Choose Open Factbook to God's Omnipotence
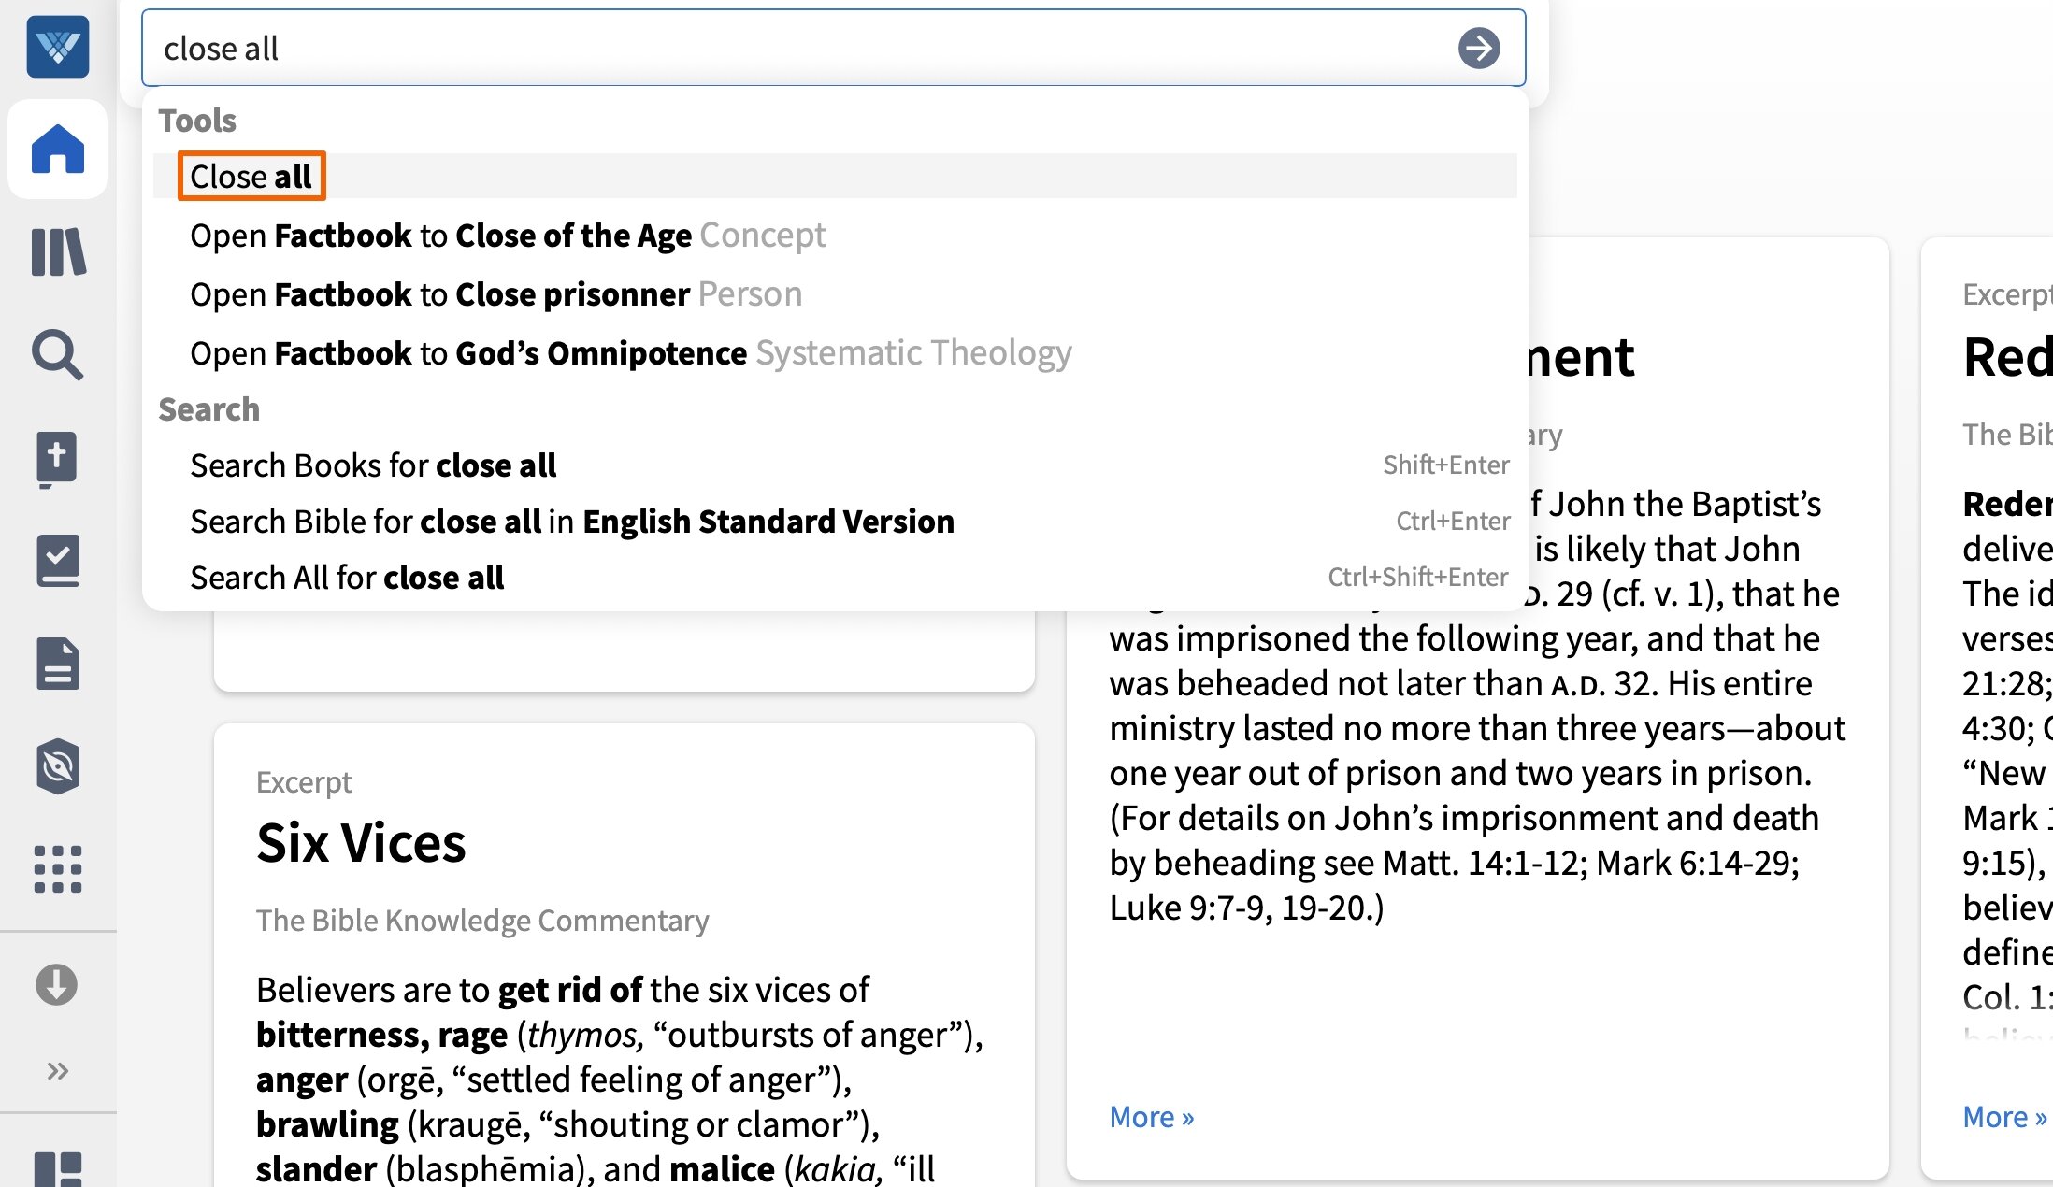Image resolution: width=2053 pixels, height=1187 pixels. [x=630, y=353]
